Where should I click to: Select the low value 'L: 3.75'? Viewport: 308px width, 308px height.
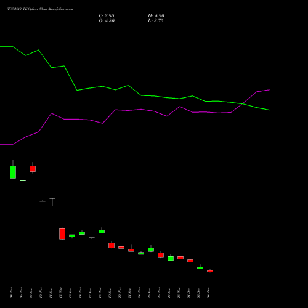155,21
